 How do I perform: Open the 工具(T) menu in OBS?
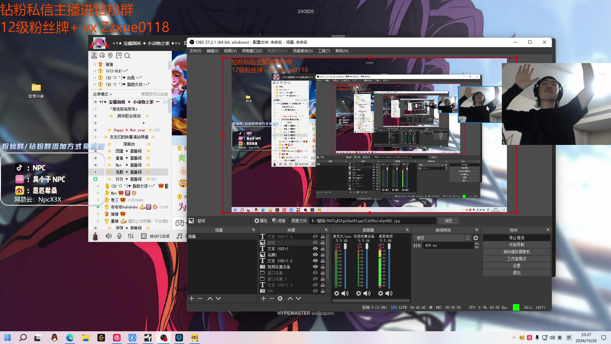[324, 51]
